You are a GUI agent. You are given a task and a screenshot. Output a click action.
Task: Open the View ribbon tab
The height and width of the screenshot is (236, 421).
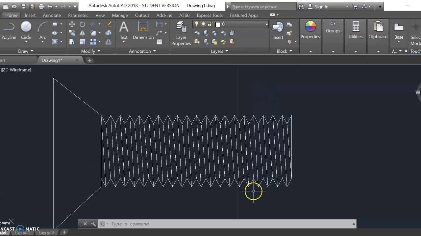(100, 15)
